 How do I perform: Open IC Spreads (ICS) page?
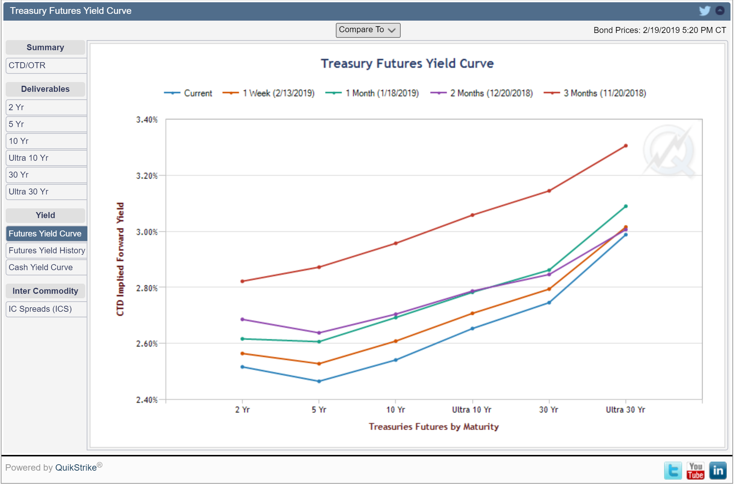tap(47, 309)
